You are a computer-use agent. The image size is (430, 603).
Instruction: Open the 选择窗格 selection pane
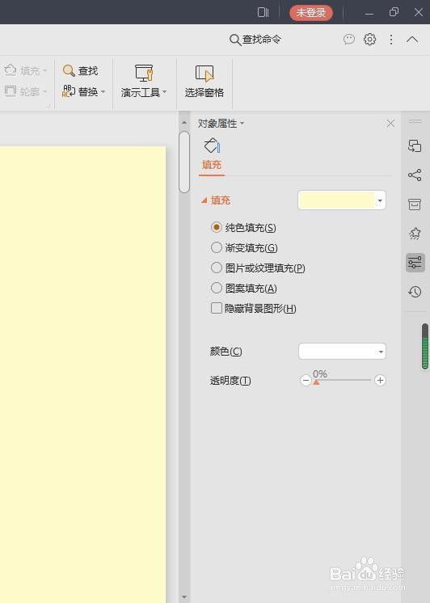tap(204, 81)
